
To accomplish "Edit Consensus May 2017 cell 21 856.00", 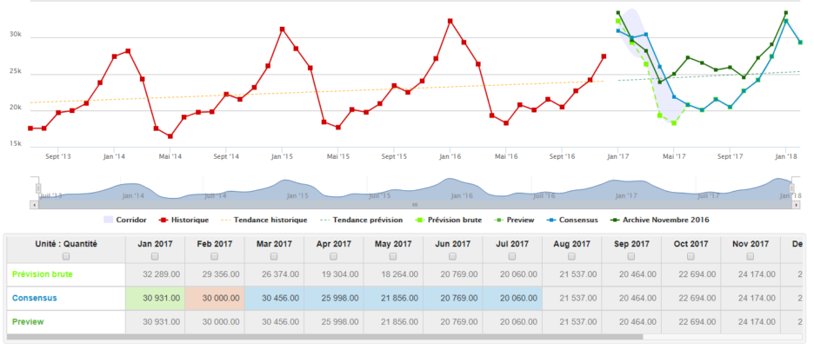I will [x=393, y=298].
